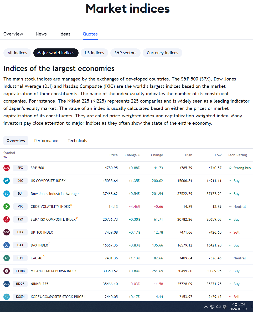Open the US COMPOSITE INDEX name link
Screen dimensions: 253x312
tap(48, 181)
